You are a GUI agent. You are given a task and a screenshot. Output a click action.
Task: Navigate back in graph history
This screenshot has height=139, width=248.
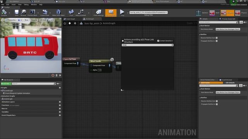pyautogui.click(x=70, y=23)
